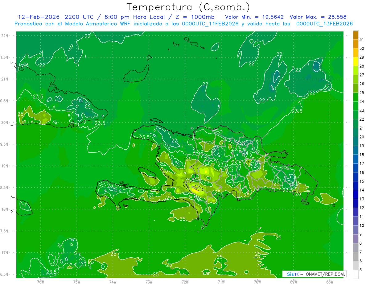This screenshot has height=286, width=370.
Task: Click the 0000UTC_11FEB2026 initialization time
Action: tap(210, 24)
